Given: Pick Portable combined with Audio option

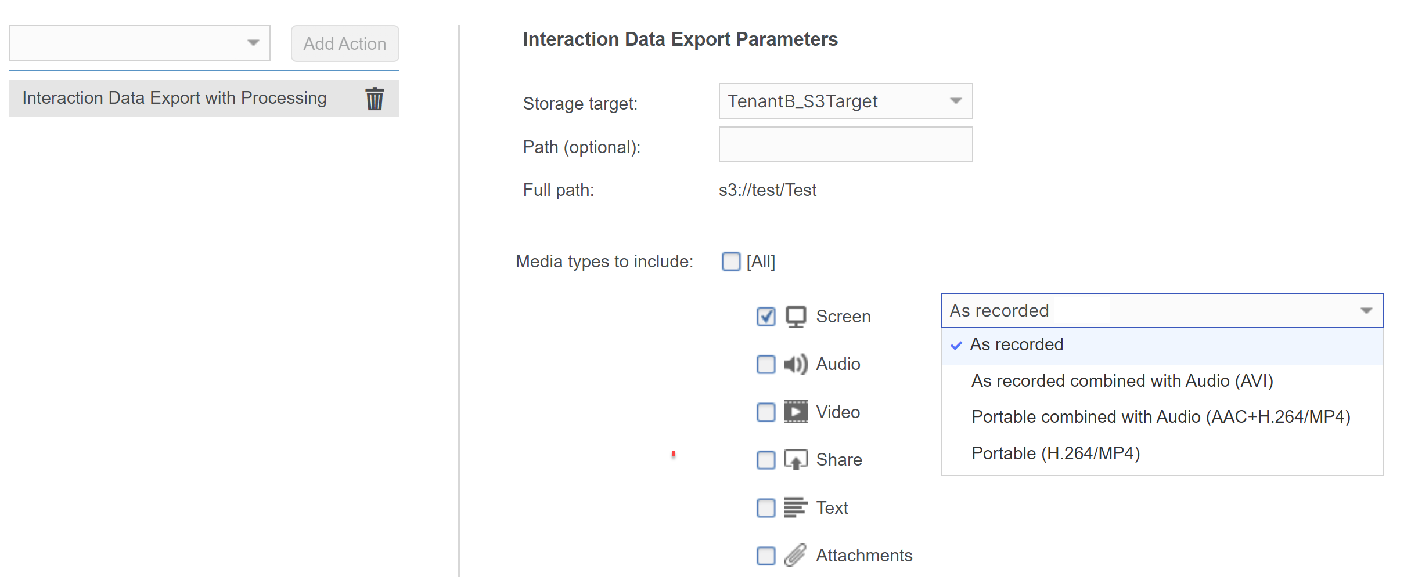Looking at the screenshot, I should click(x=1160, y=417).
